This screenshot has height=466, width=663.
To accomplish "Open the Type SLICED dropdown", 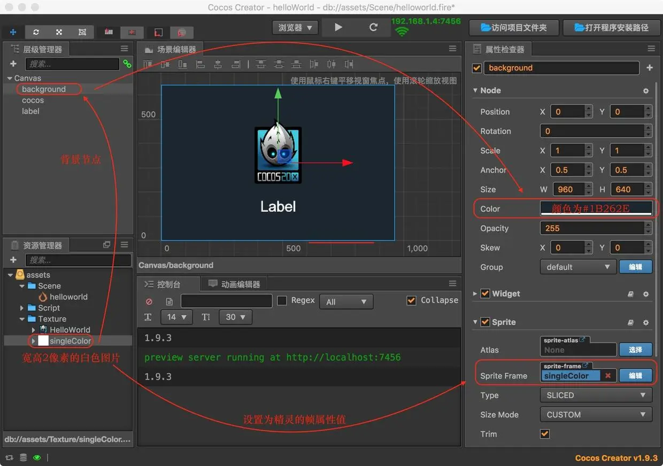I will coord(596,395).
